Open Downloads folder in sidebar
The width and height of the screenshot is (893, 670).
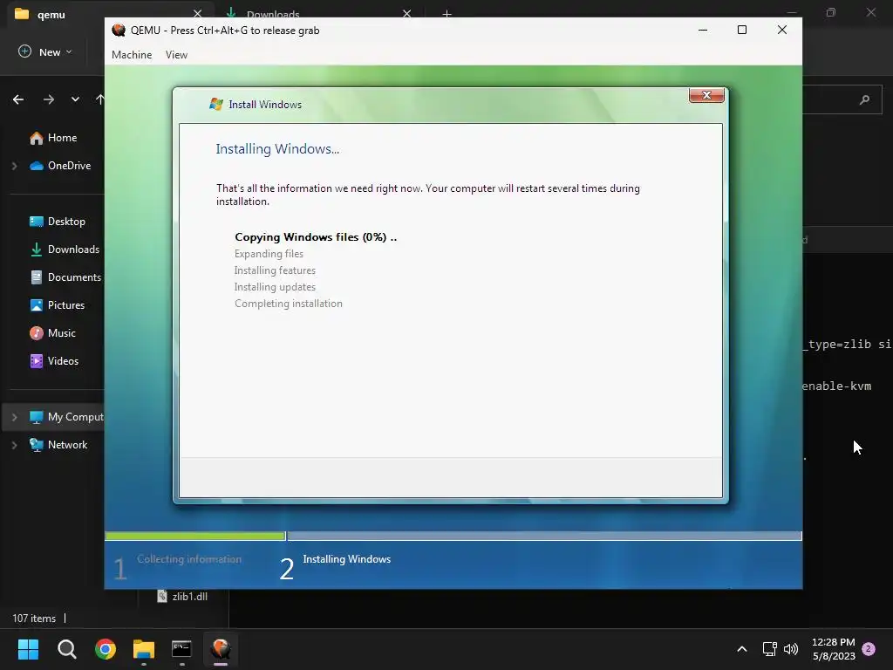(65, 250)
